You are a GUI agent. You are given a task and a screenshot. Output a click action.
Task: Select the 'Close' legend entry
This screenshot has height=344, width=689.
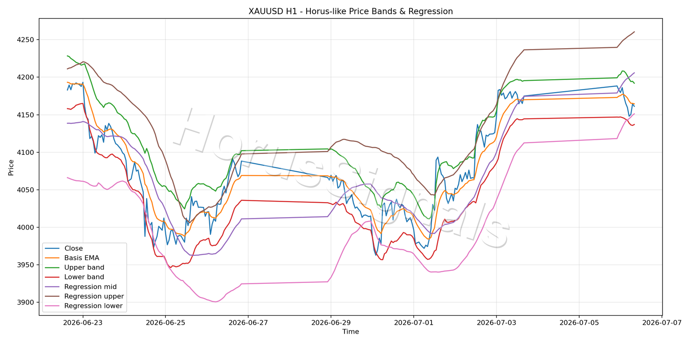point(74,249)
